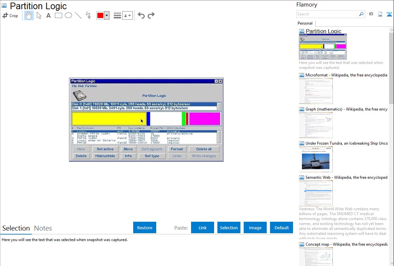Viewport: 394px width, 266px height.
Task: Click the red annotation color swatch in the toolbar
Action: [x=100, y=15]
